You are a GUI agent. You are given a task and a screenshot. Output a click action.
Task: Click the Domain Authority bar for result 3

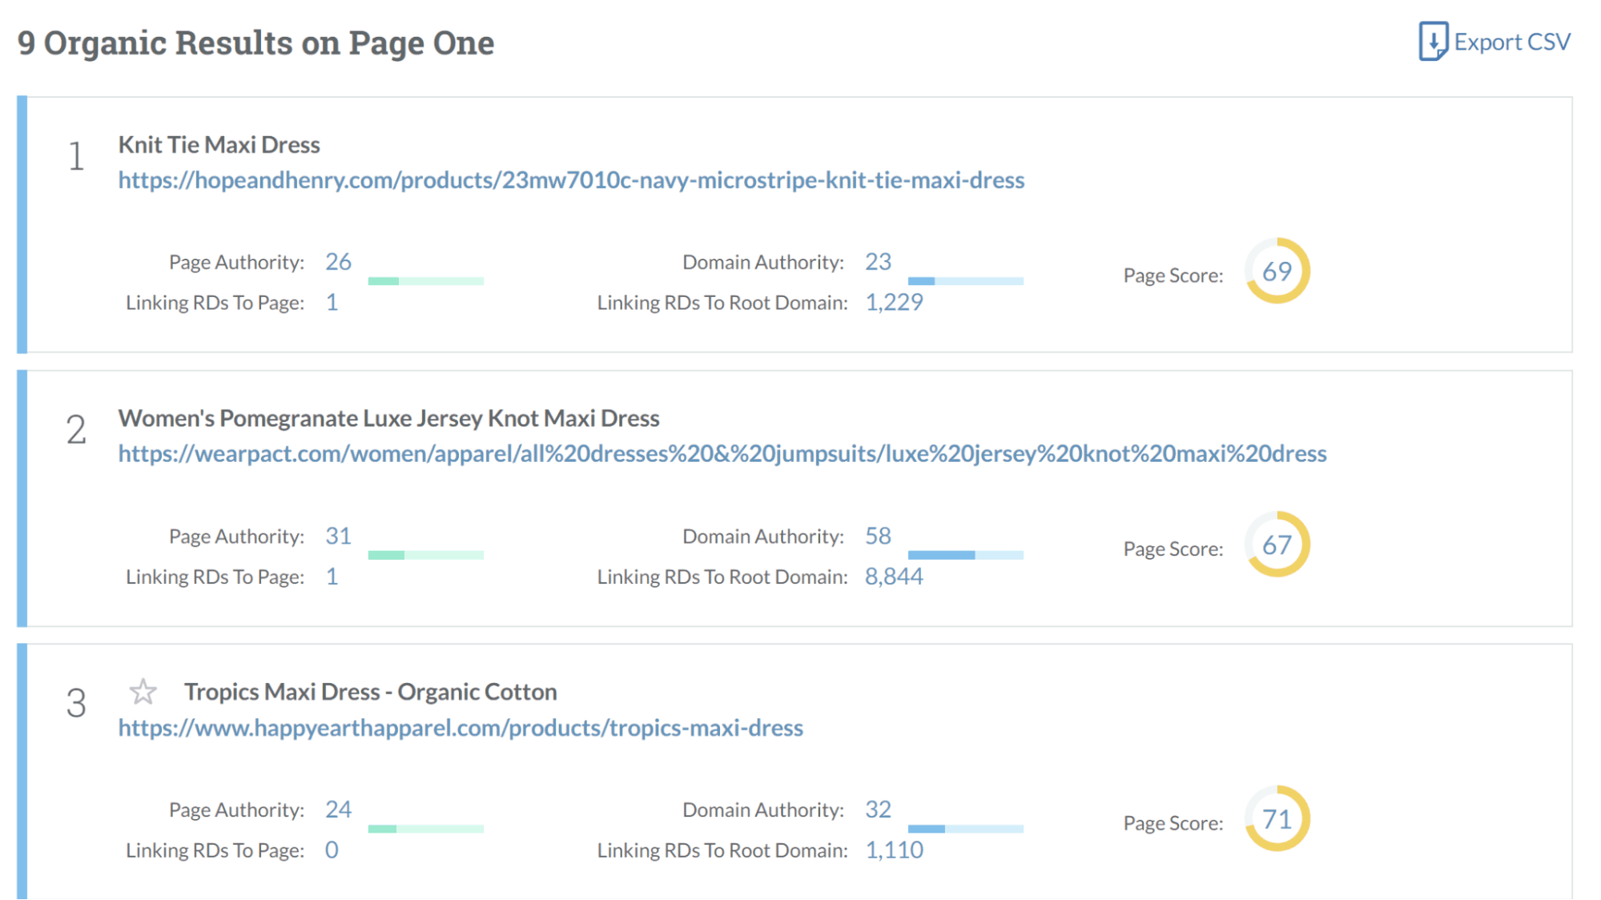coord(965,830)
